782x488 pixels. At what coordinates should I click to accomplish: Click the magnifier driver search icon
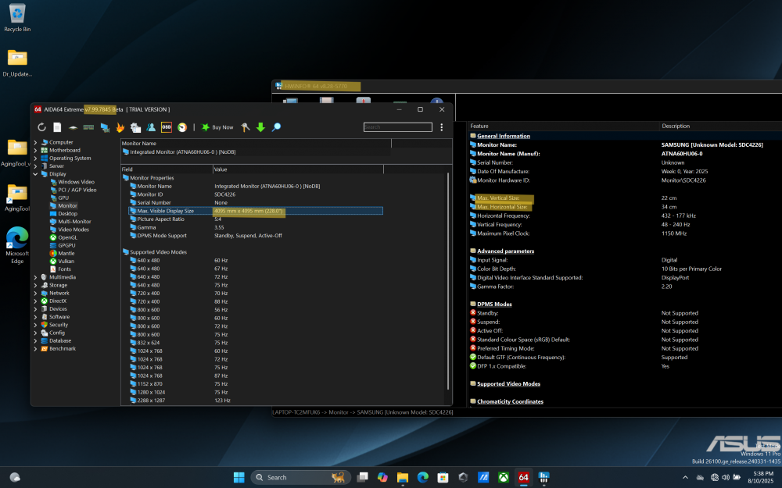click(276, 127)
